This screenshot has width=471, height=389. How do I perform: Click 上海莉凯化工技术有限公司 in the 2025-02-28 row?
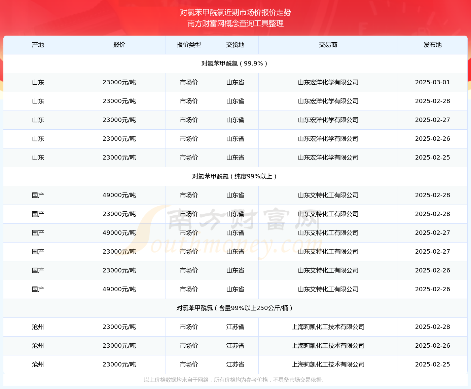click(328, 327)
